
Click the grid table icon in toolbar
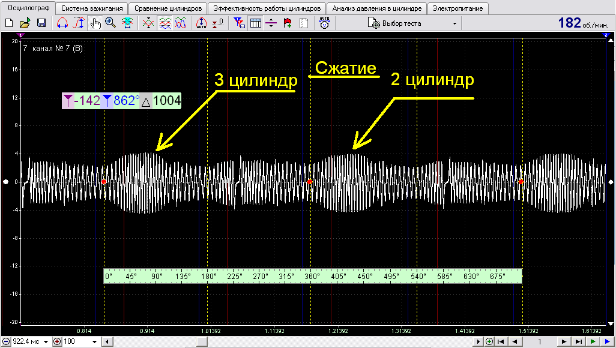click(x=256, y=23)
